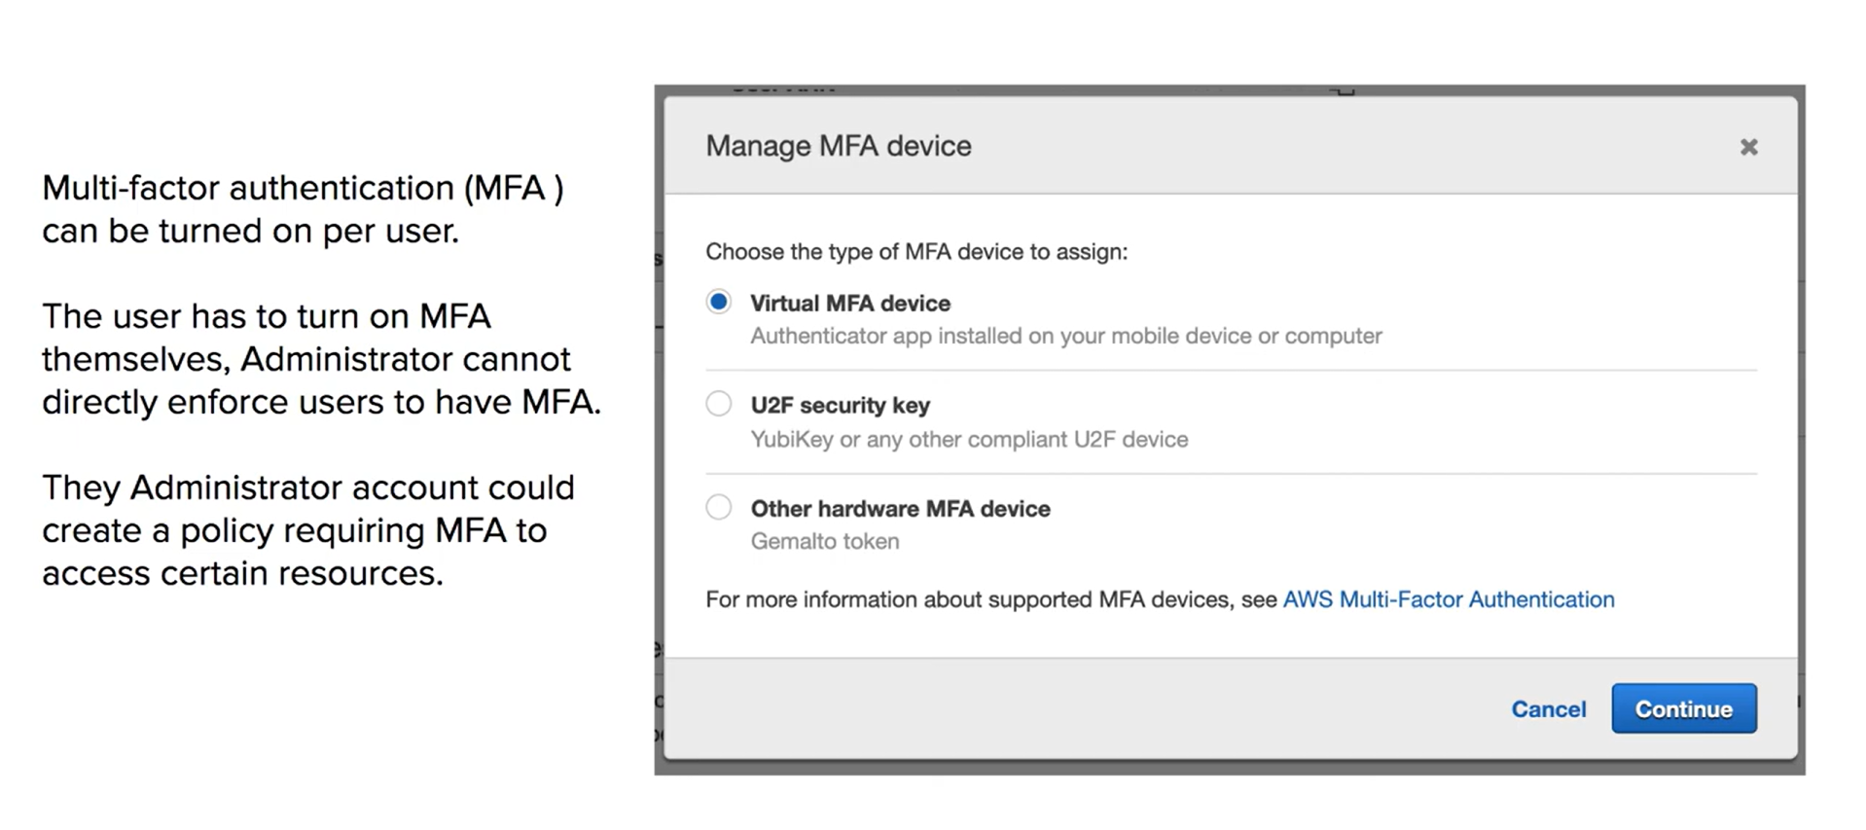Click the dimmed page backdrop behind the dialog

point(1230,769)
